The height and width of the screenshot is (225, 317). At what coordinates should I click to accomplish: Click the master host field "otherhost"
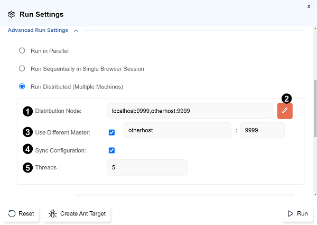coord(176,130)
